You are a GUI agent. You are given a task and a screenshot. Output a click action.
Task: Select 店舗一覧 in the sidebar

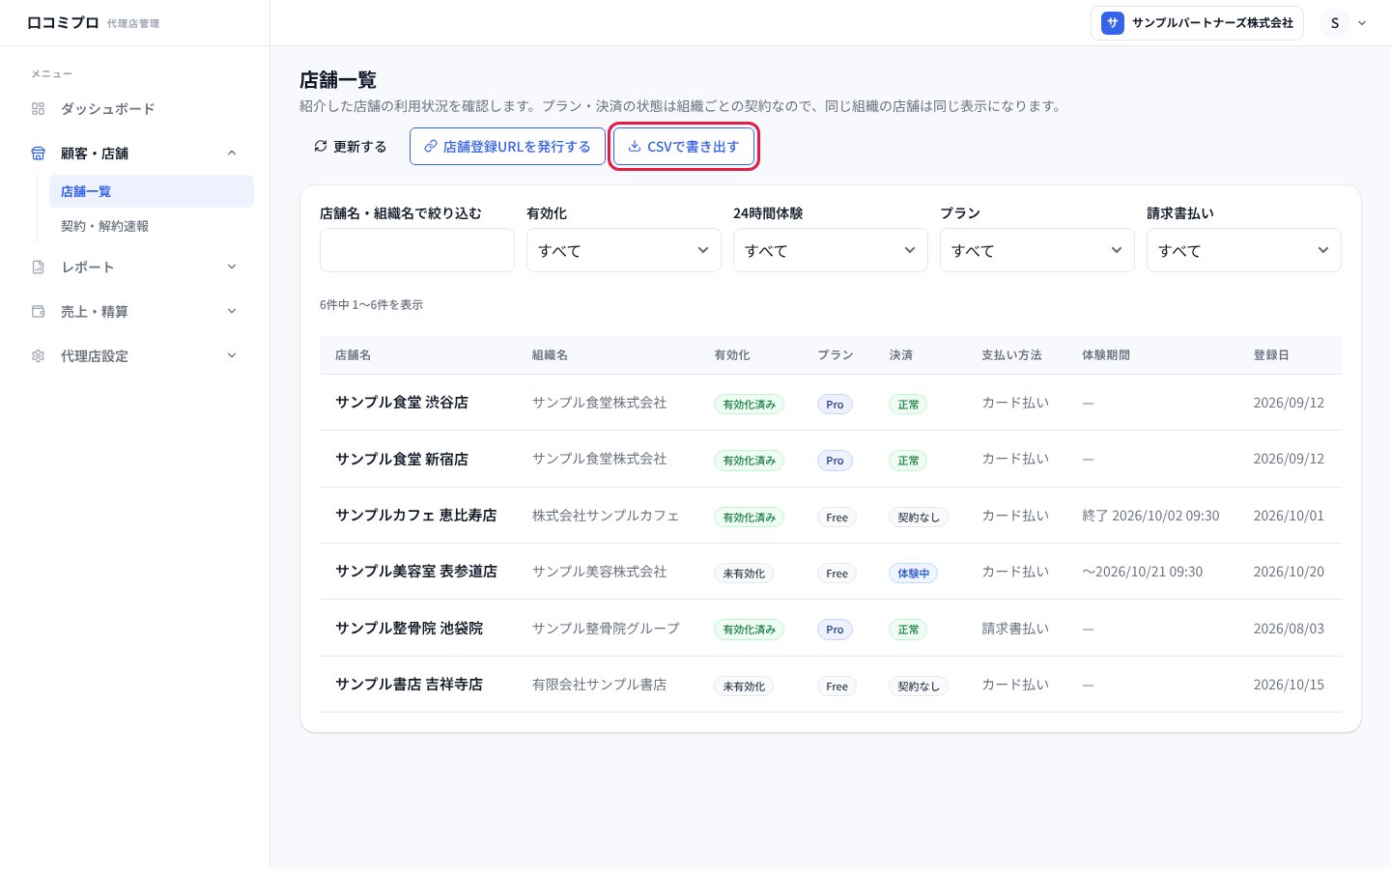click(152, 191)
